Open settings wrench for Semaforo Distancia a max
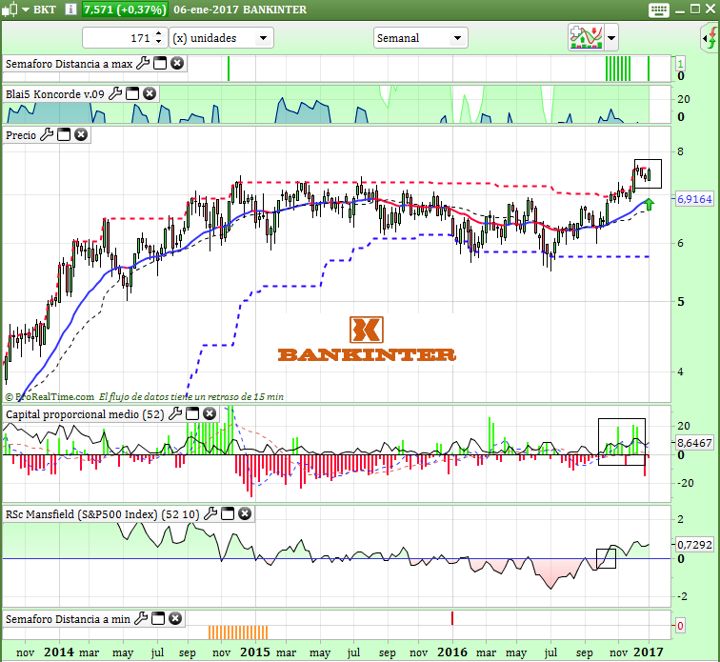Screen dimensions: 720x662 pos(143,64)
